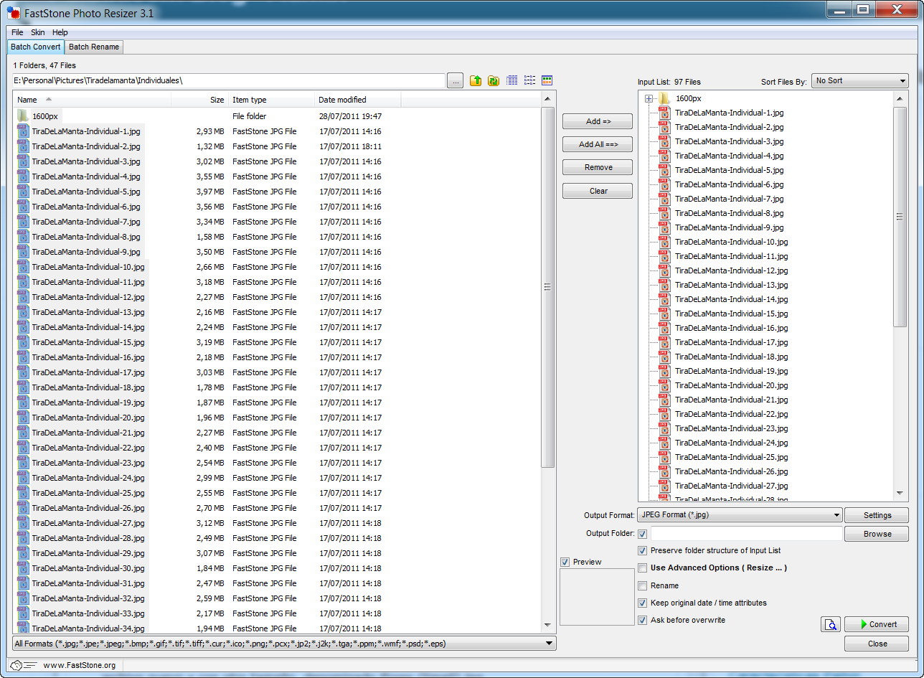Enable Use Advanced Options checkbox
This screenshot has height=678, width=924.
point(643,568)
